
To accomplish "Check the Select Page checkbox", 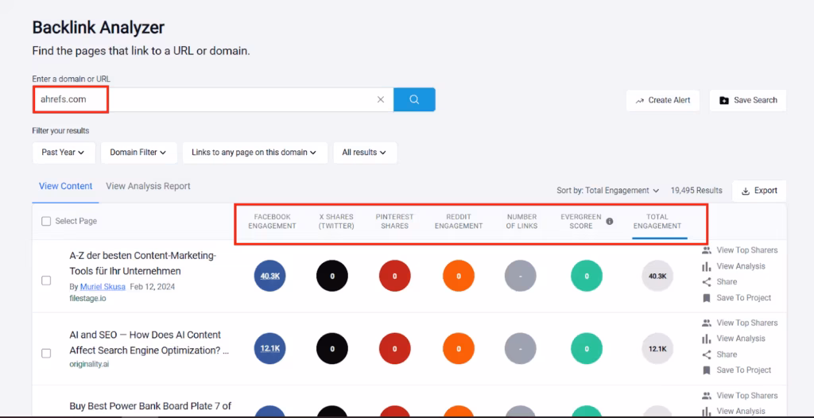I will (46, 221).
